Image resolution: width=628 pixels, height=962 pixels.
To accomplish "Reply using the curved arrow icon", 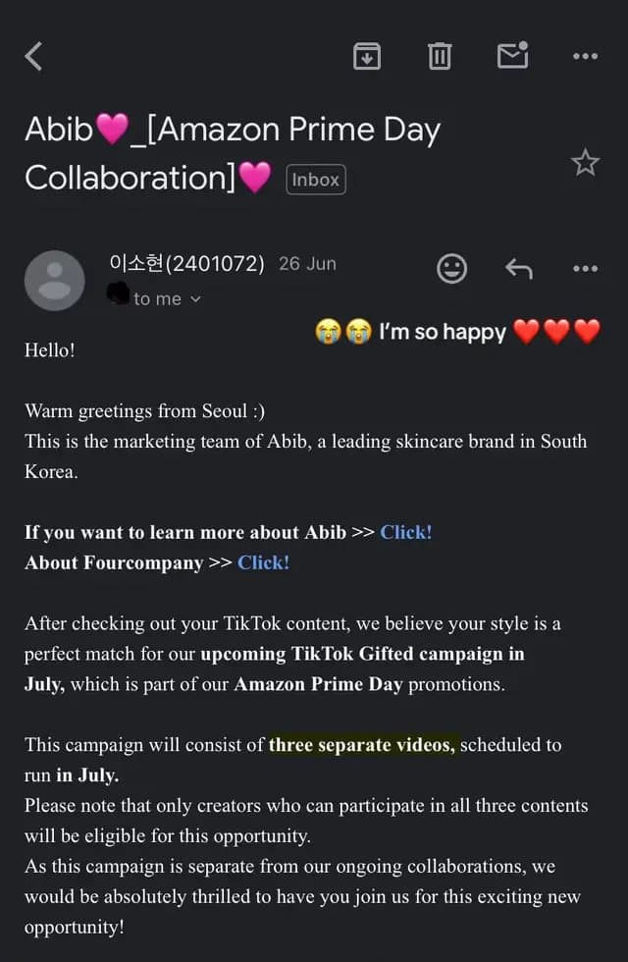I will (519, 269).
